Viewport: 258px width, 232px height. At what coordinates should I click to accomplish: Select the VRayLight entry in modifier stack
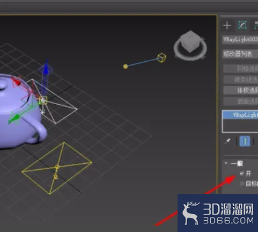240,115
